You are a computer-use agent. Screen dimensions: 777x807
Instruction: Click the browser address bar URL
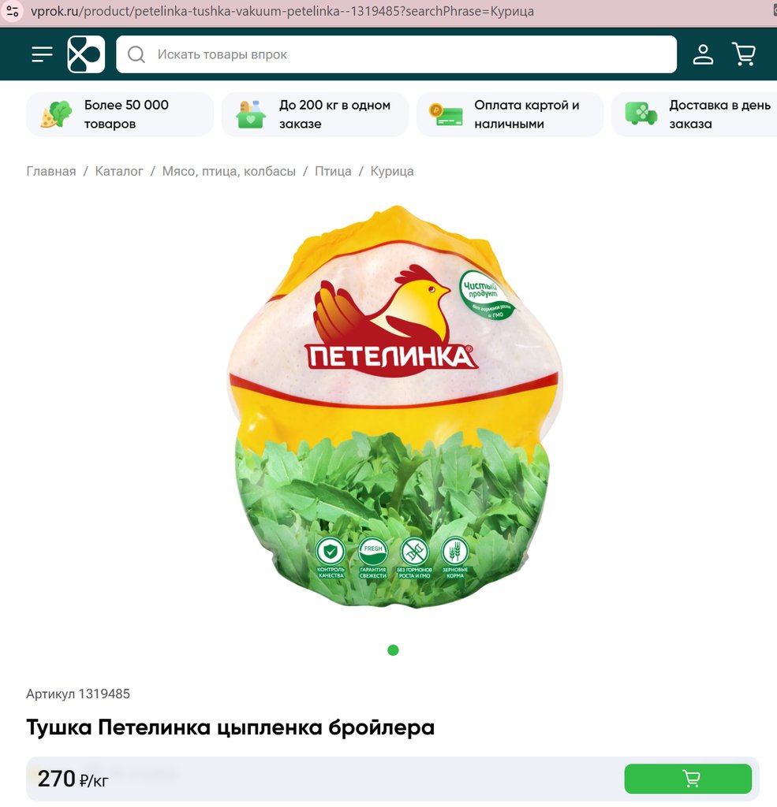282,11
